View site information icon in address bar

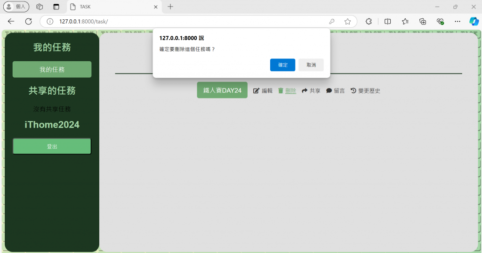coord(50,21)
